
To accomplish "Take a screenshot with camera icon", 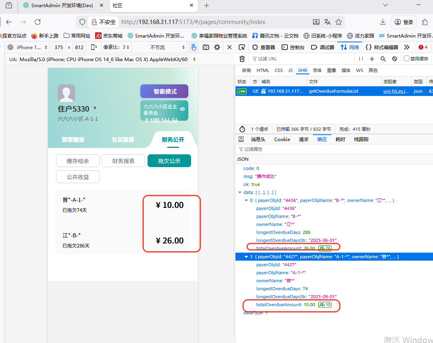I will tap(206, 47).
